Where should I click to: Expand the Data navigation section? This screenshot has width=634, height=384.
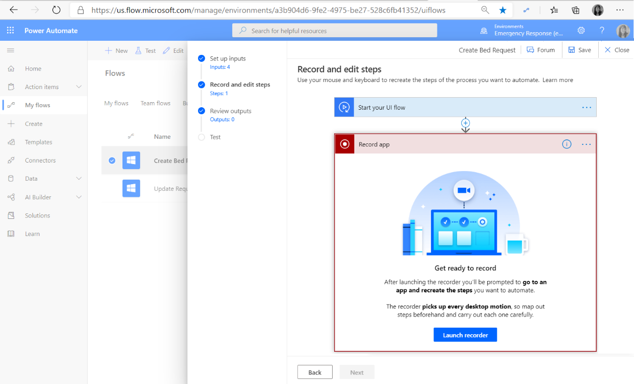coord(79,179)
